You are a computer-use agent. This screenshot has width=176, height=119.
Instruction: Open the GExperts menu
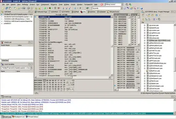coord(54,5)
